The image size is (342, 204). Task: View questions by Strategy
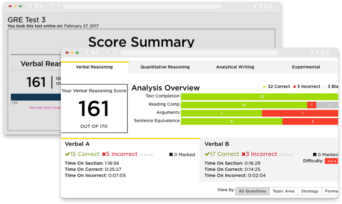point(310,191)
